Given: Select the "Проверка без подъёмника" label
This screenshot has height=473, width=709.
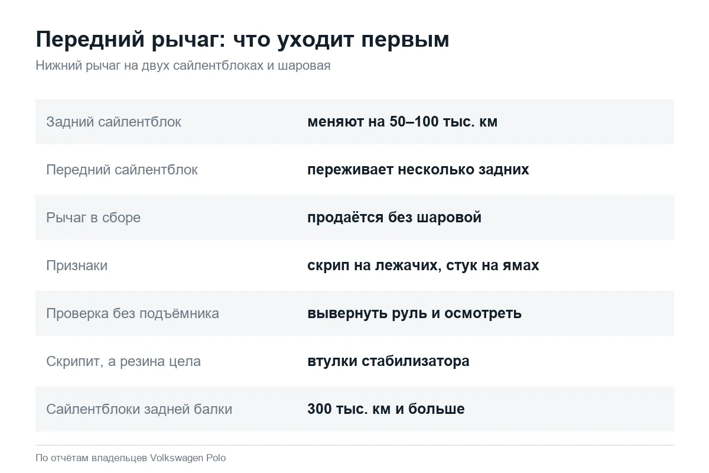Looking at the screenshot, I should 132,313.
